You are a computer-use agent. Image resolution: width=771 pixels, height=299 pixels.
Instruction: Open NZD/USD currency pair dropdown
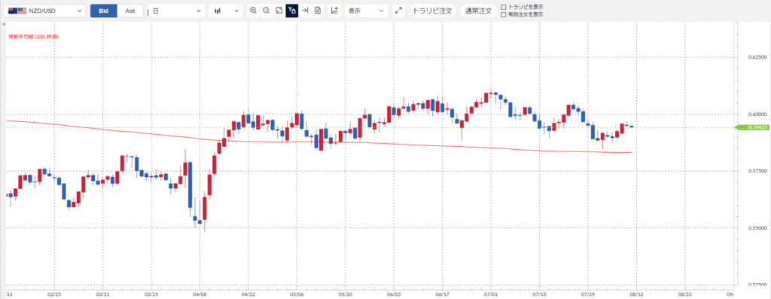click(44, 11)
